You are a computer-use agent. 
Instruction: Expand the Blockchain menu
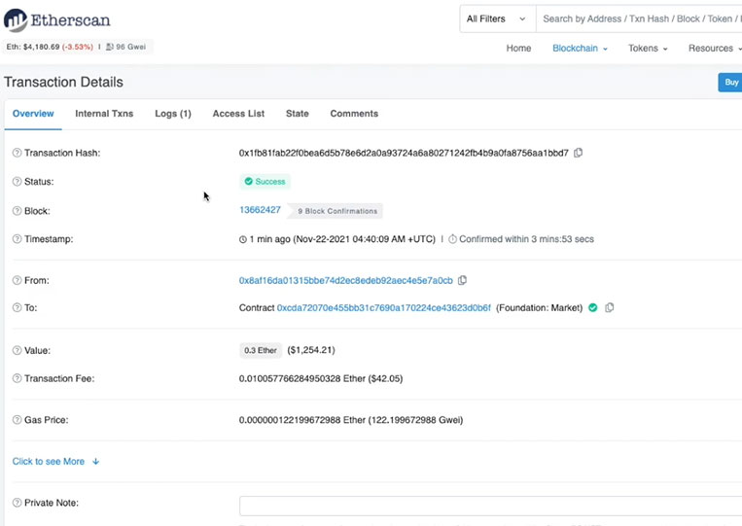pyautogui.click(x=580, y=49)
